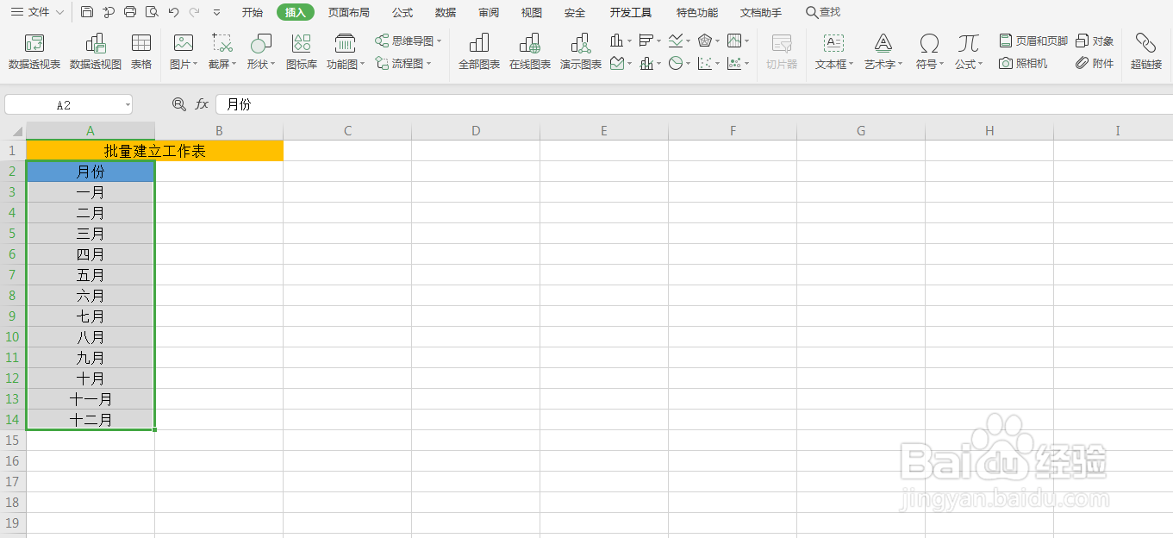The width and height of the screenshot is (1173, 538).
Task: Insert a bar chart from the chart type icons
Action: [646, 41]
